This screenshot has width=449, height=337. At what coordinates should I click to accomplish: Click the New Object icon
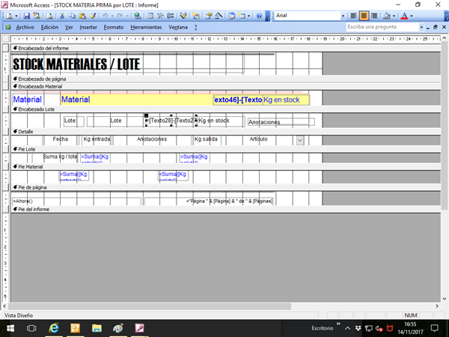point(242,16)
